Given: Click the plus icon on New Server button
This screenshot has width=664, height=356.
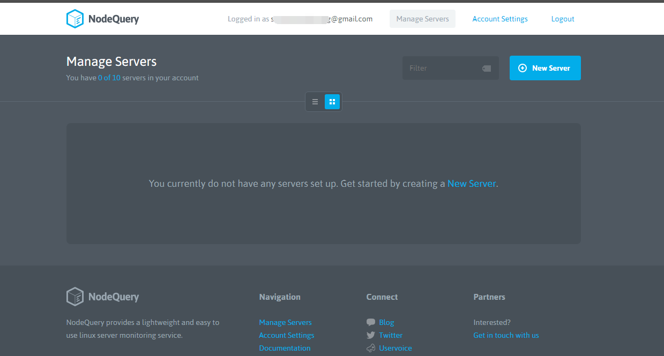Looking at the screenshot, I should pyautogui.click(x=523, y=68).
